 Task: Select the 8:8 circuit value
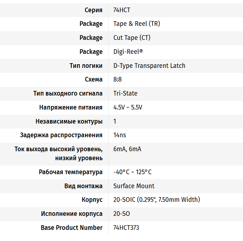[x=117, y=79]
